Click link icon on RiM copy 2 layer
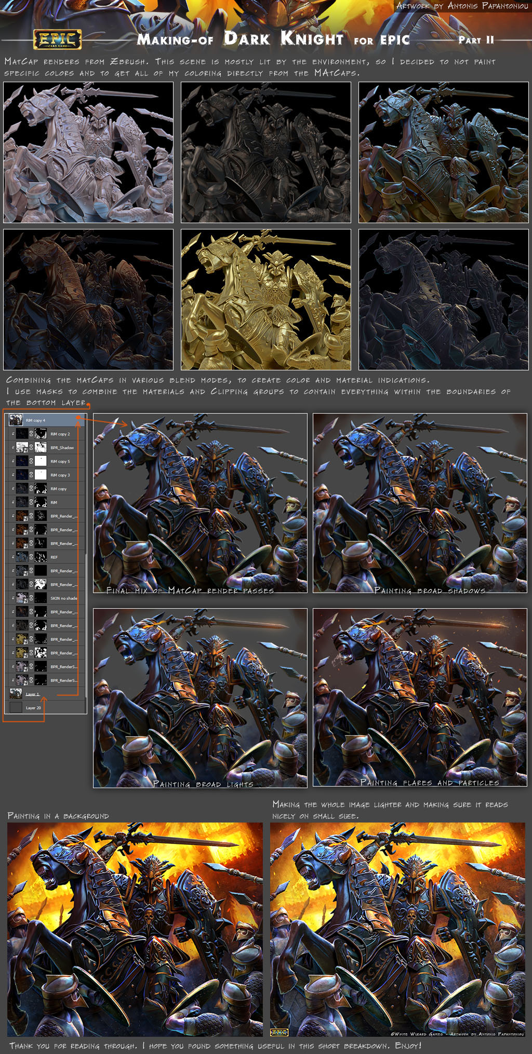 (31, 433)
